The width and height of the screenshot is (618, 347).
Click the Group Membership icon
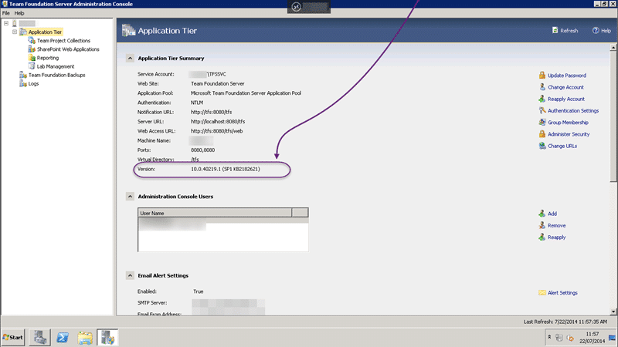tap(542, 123)
